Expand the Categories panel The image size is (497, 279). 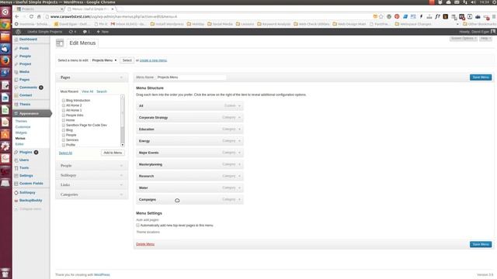[121, 195]
